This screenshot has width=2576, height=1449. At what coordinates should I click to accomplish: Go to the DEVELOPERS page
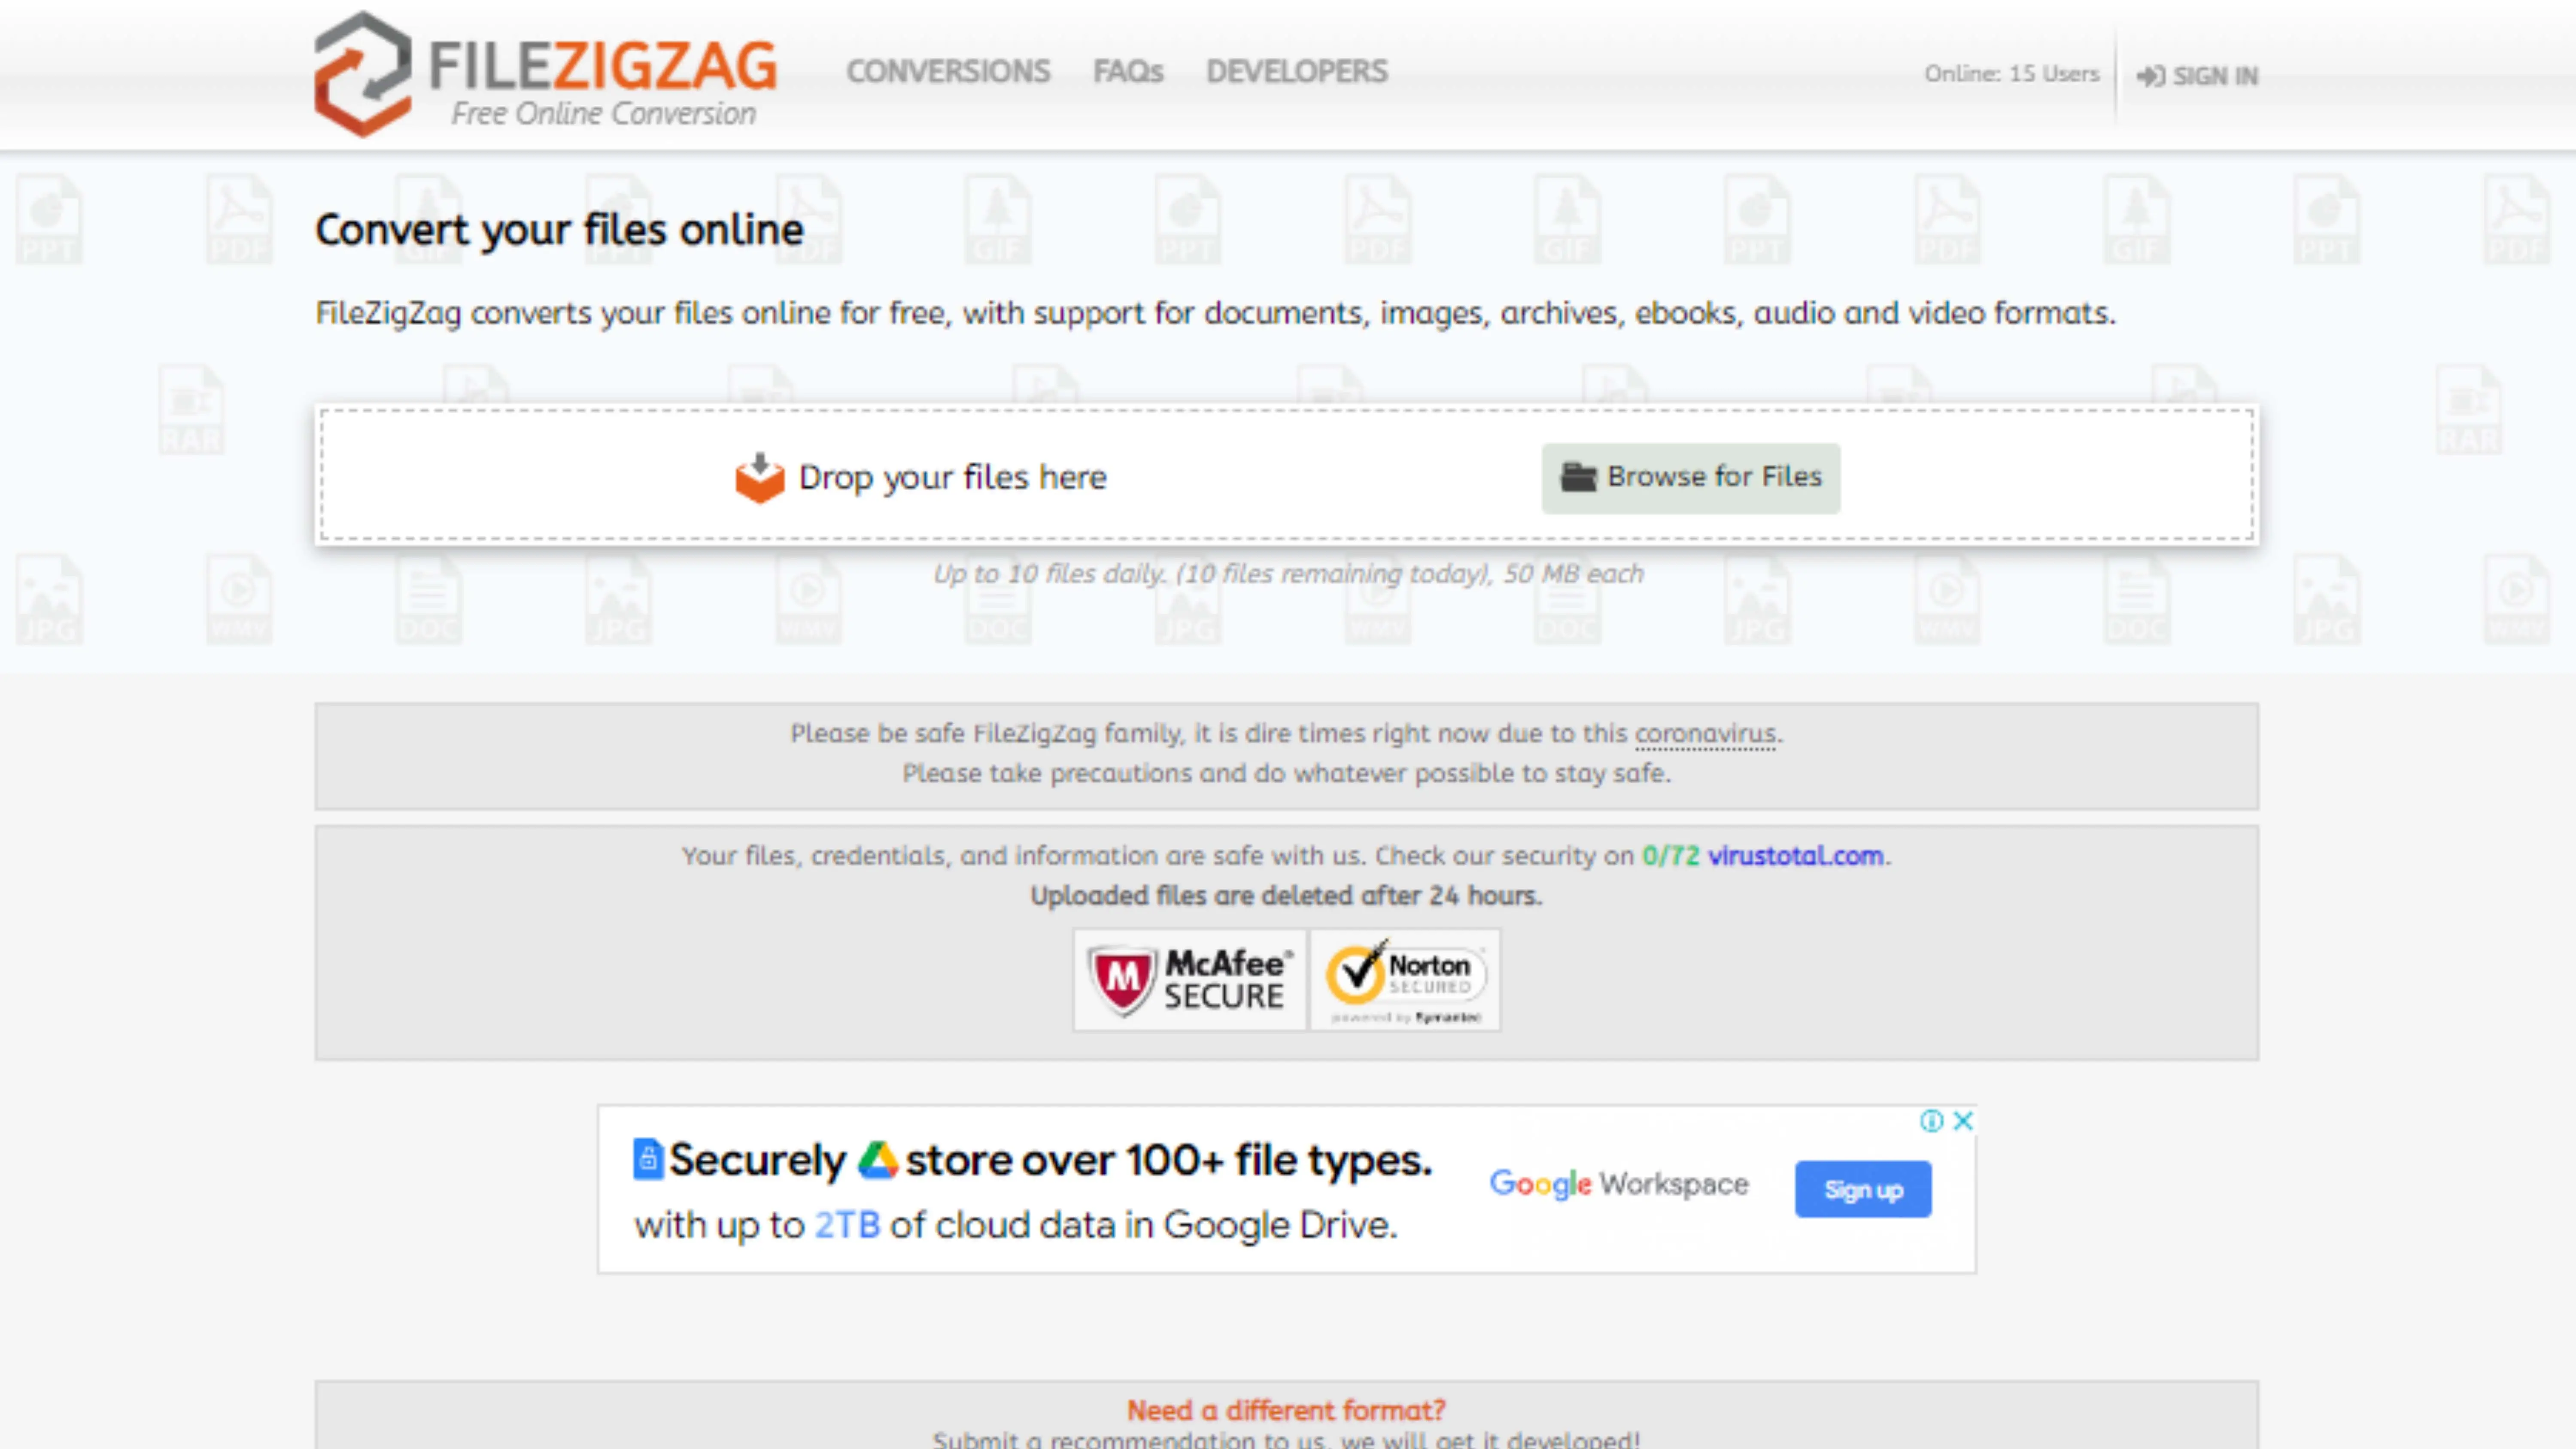(1297, 71)
